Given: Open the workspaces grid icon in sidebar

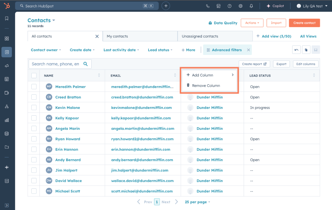Looking at the screenshot, I should pyautogui.click(x=7, y=38).
